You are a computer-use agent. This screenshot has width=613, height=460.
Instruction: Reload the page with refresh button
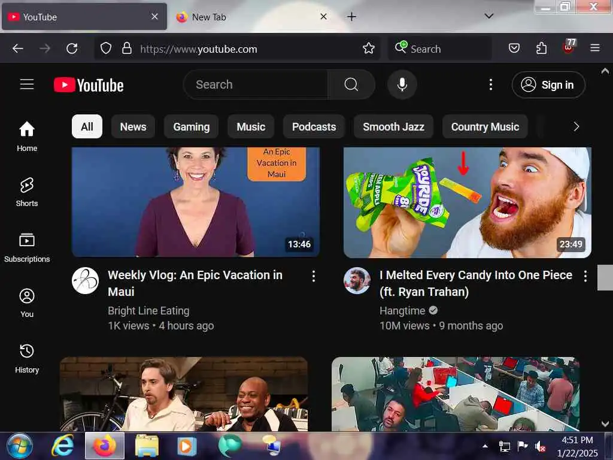coord(72,49)
